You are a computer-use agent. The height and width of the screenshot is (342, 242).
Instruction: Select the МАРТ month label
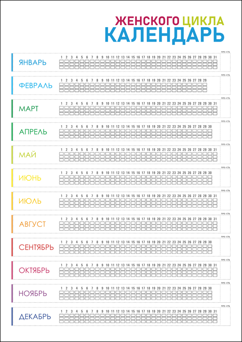pyautogui.click(x=29, y=109)
